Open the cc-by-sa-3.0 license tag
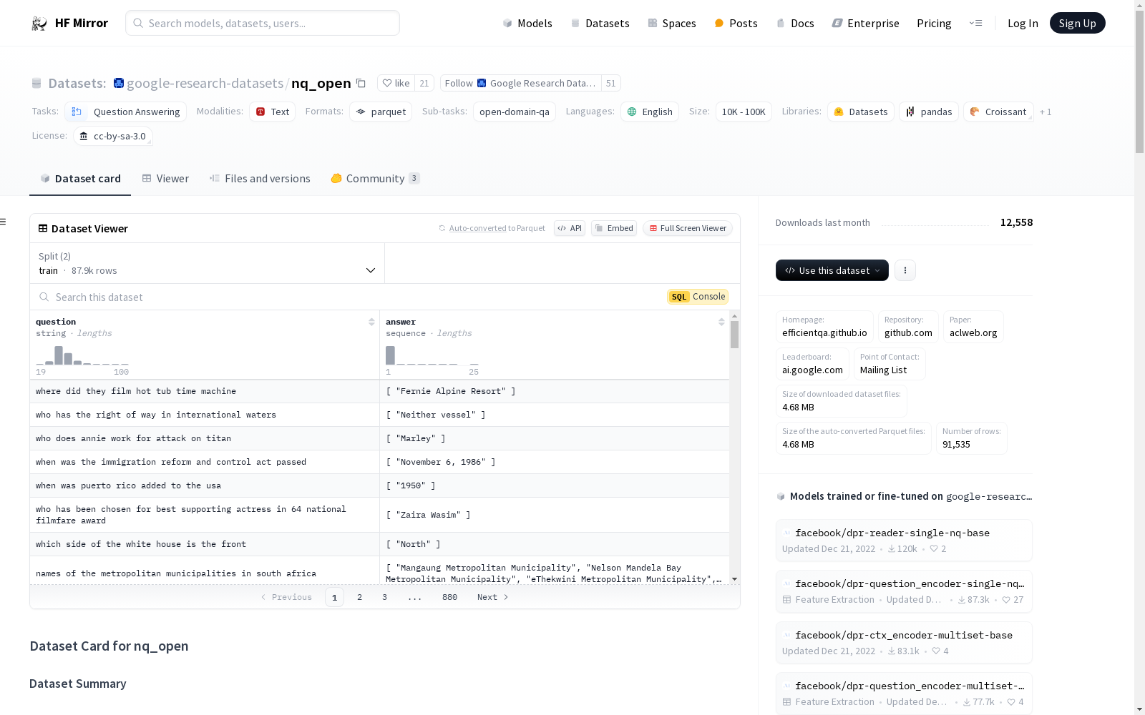Image resolution: width=1145 pixels, height=715 pixels. 113,136
